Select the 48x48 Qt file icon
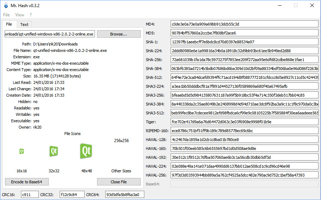Image resolution: width=321 pixels, height=200 pixels. point(86,151)
